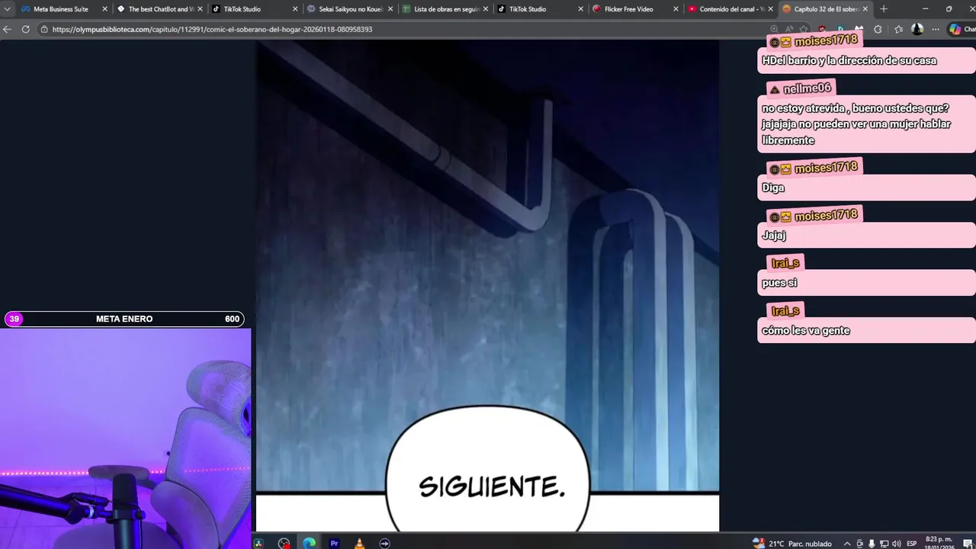976x549 pixels.
Task: Open Settings and more ellipsis menu
Action: pos(936,29)
